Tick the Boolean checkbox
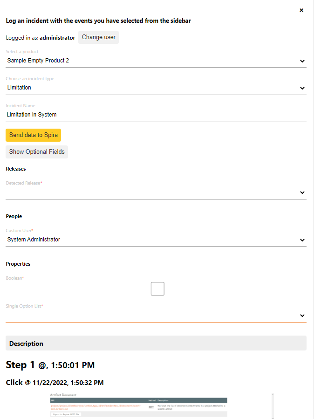The width and height of the screenshot is (314, 419). pyautogui.click(x=157, y=289)
